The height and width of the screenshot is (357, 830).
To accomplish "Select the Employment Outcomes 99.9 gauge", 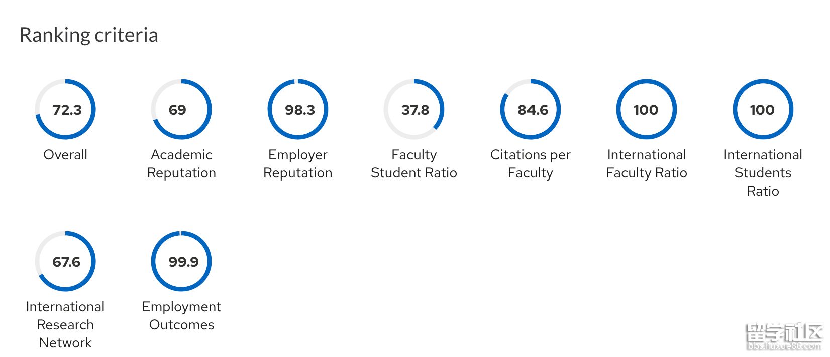I will click(181, 261).
